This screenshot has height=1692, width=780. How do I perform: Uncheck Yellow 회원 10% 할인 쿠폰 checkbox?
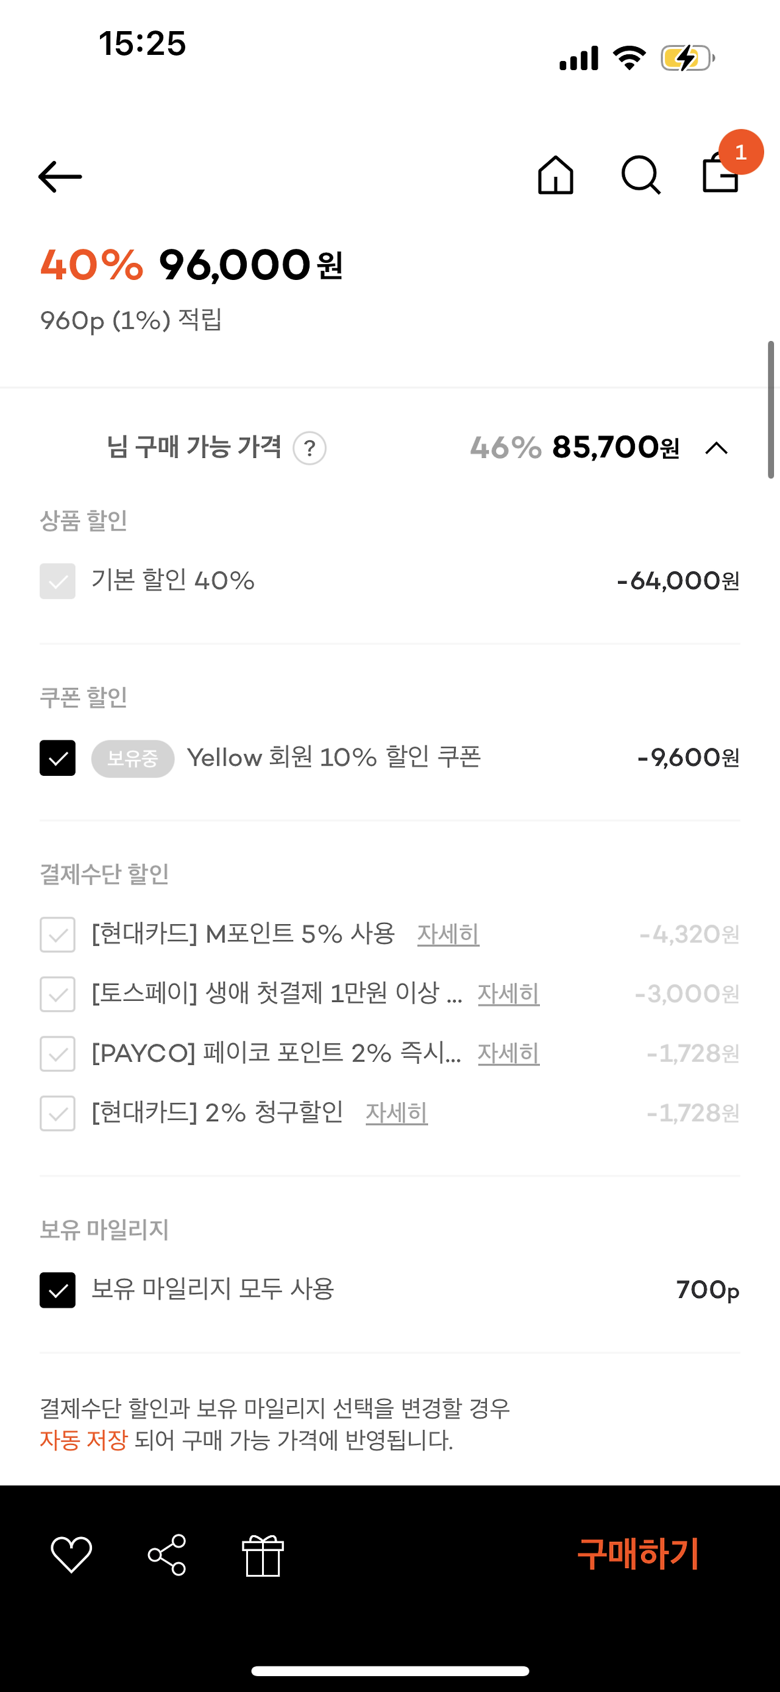[58, 758]
